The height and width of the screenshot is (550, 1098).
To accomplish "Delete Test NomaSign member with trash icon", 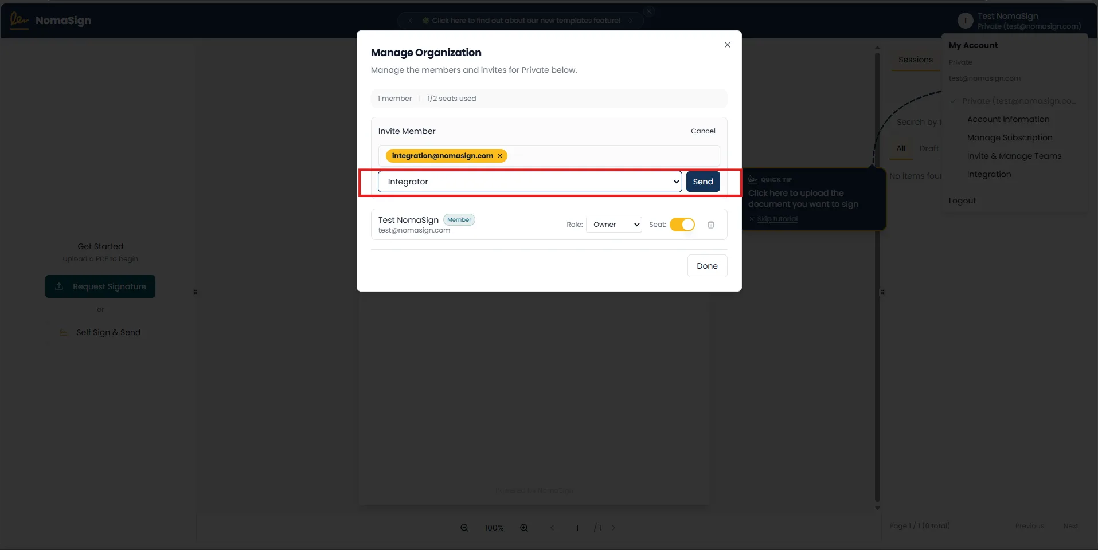I will coord(711,225).
